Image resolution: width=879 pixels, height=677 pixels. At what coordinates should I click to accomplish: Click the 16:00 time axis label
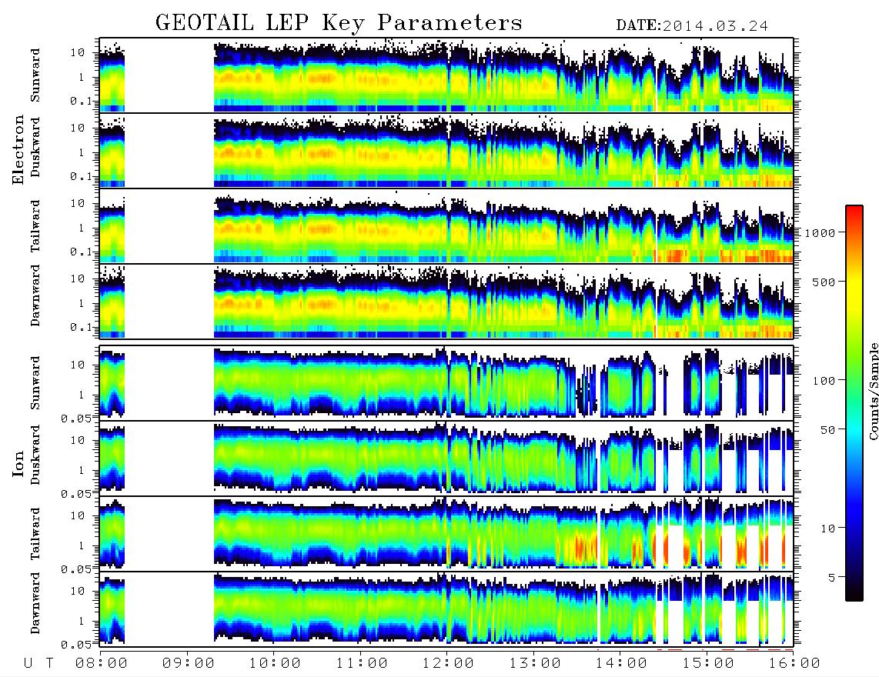(794, 663)
